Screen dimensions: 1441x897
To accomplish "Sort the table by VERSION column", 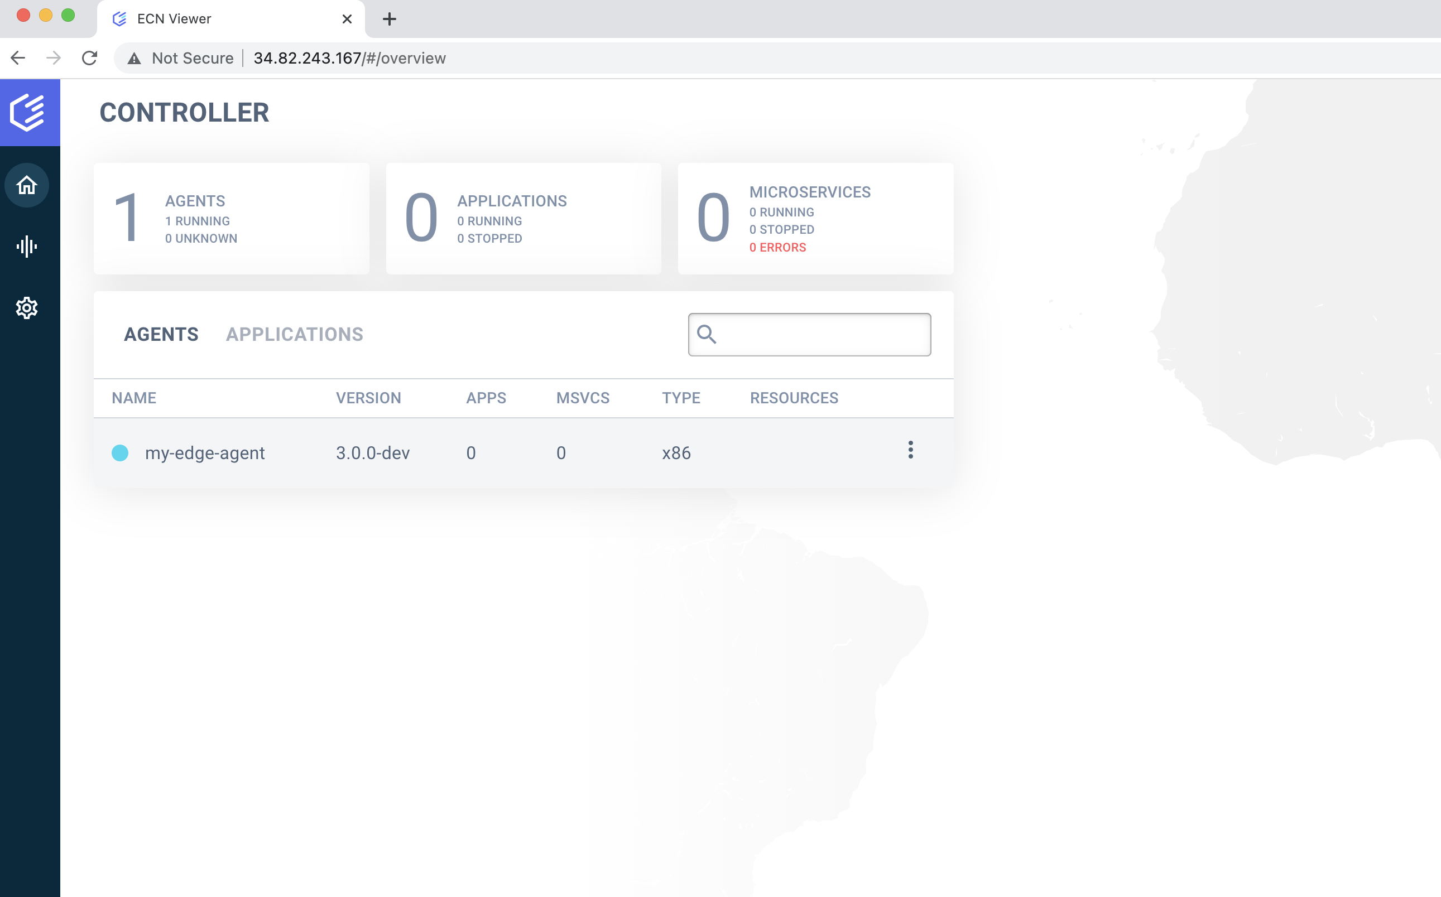I will click(x=368, y=398).
